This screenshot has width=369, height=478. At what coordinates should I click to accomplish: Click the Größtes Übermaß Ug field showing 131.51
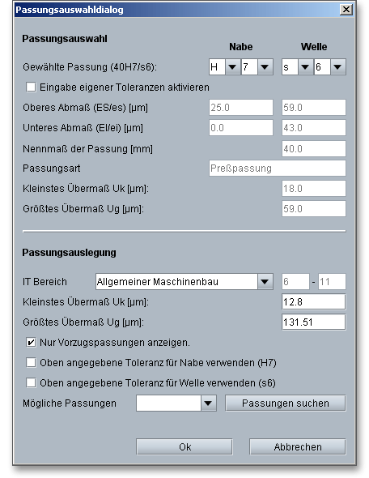pyautogui.click(x=314, y=322)
